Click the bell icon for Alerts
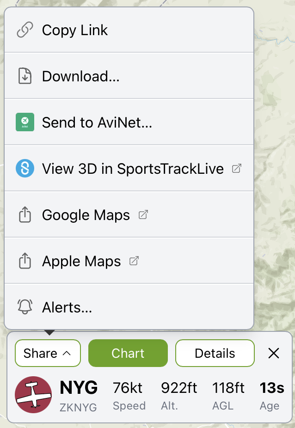The height and width of the screenshot is (428, 295). pos(25,307)
